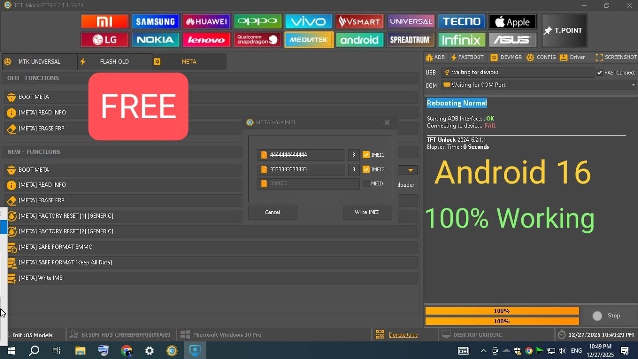The height and width of the screenshot is (359, 638).
Task: Run BOOT META under Old Functions
Action: point(210,97)
